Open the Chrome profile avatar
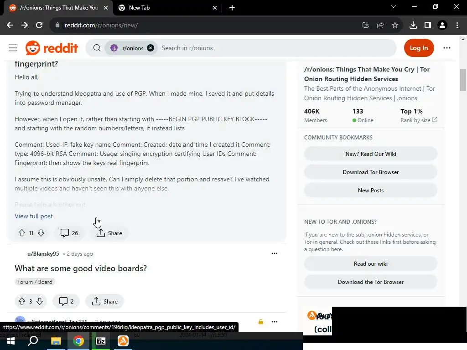Image resolution: width=467 pixels, height=350 pixels. 442,26
